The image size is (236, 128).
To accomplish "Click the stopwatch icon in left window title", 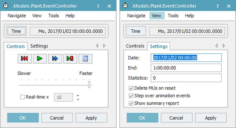I will tap(6, 6).
